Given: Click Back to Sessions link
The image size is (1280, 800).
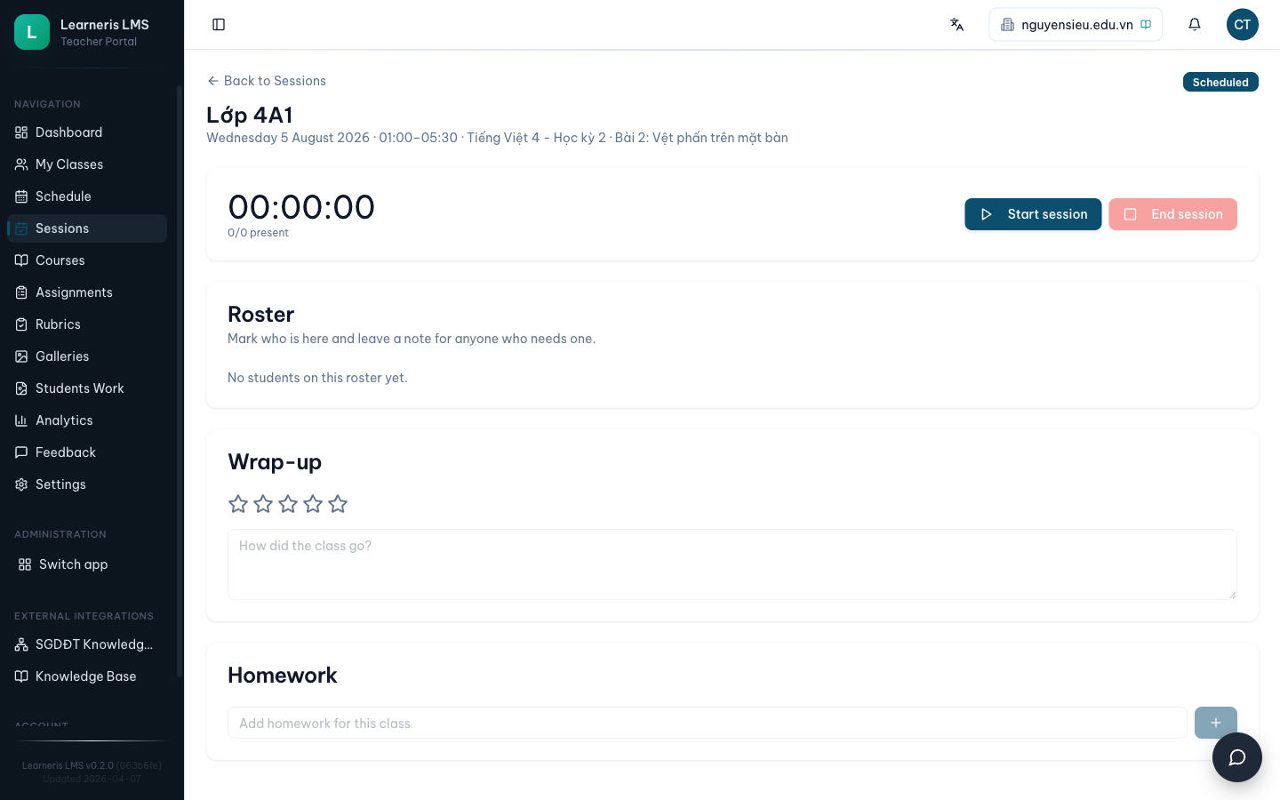Looking at the screenshot, I should (267, 81).
